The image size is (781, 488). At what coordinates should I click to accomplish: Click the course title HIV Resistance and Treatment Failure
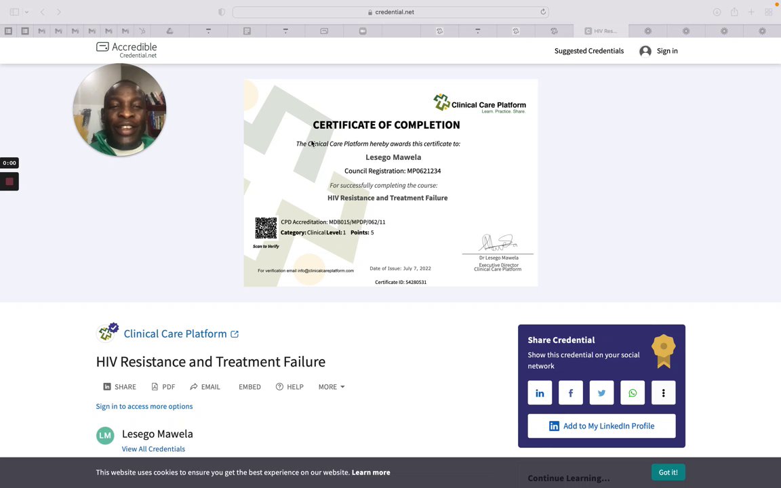pos(210,362)
